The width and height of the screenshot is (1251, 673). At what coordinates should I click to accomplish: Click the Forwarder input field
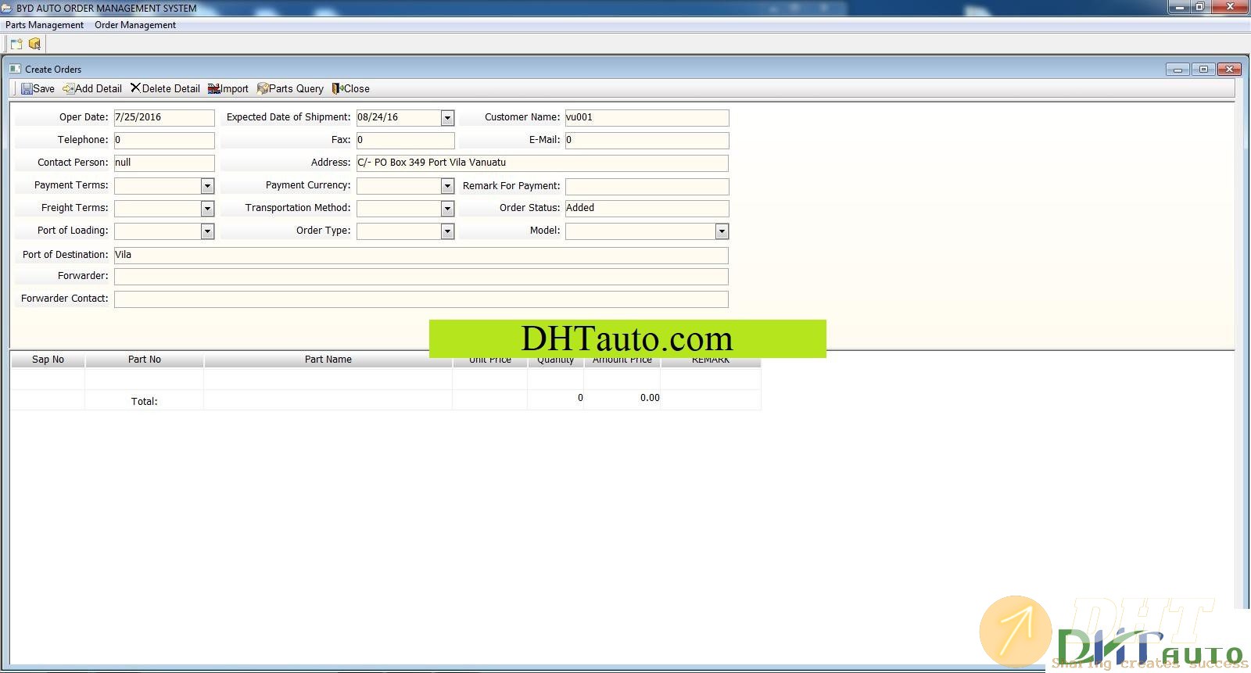[421, 277]
